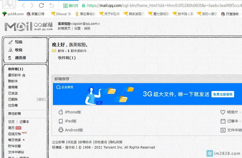Open 简历 resume in the sidebar
This screenshot has width=242, height=158.
click(x=11, y=128)
